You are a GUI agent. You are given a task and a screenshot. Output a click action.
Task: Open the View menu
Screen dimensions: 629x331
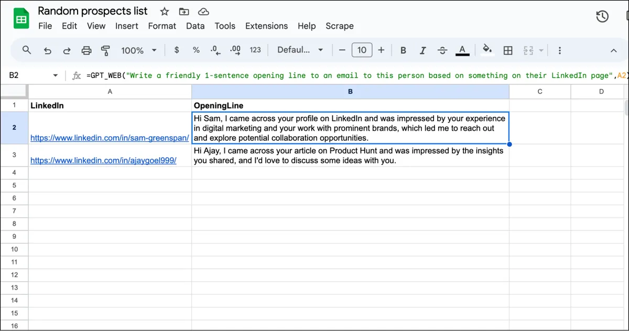point(96,26)
